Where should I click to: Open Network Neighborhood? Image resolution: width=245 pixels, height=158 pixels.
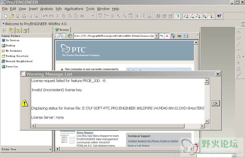point(17,61)
